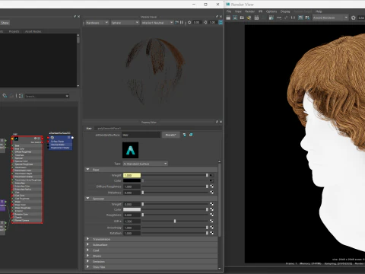Click the gamma icon in Material Viewer toolbar

205,22
